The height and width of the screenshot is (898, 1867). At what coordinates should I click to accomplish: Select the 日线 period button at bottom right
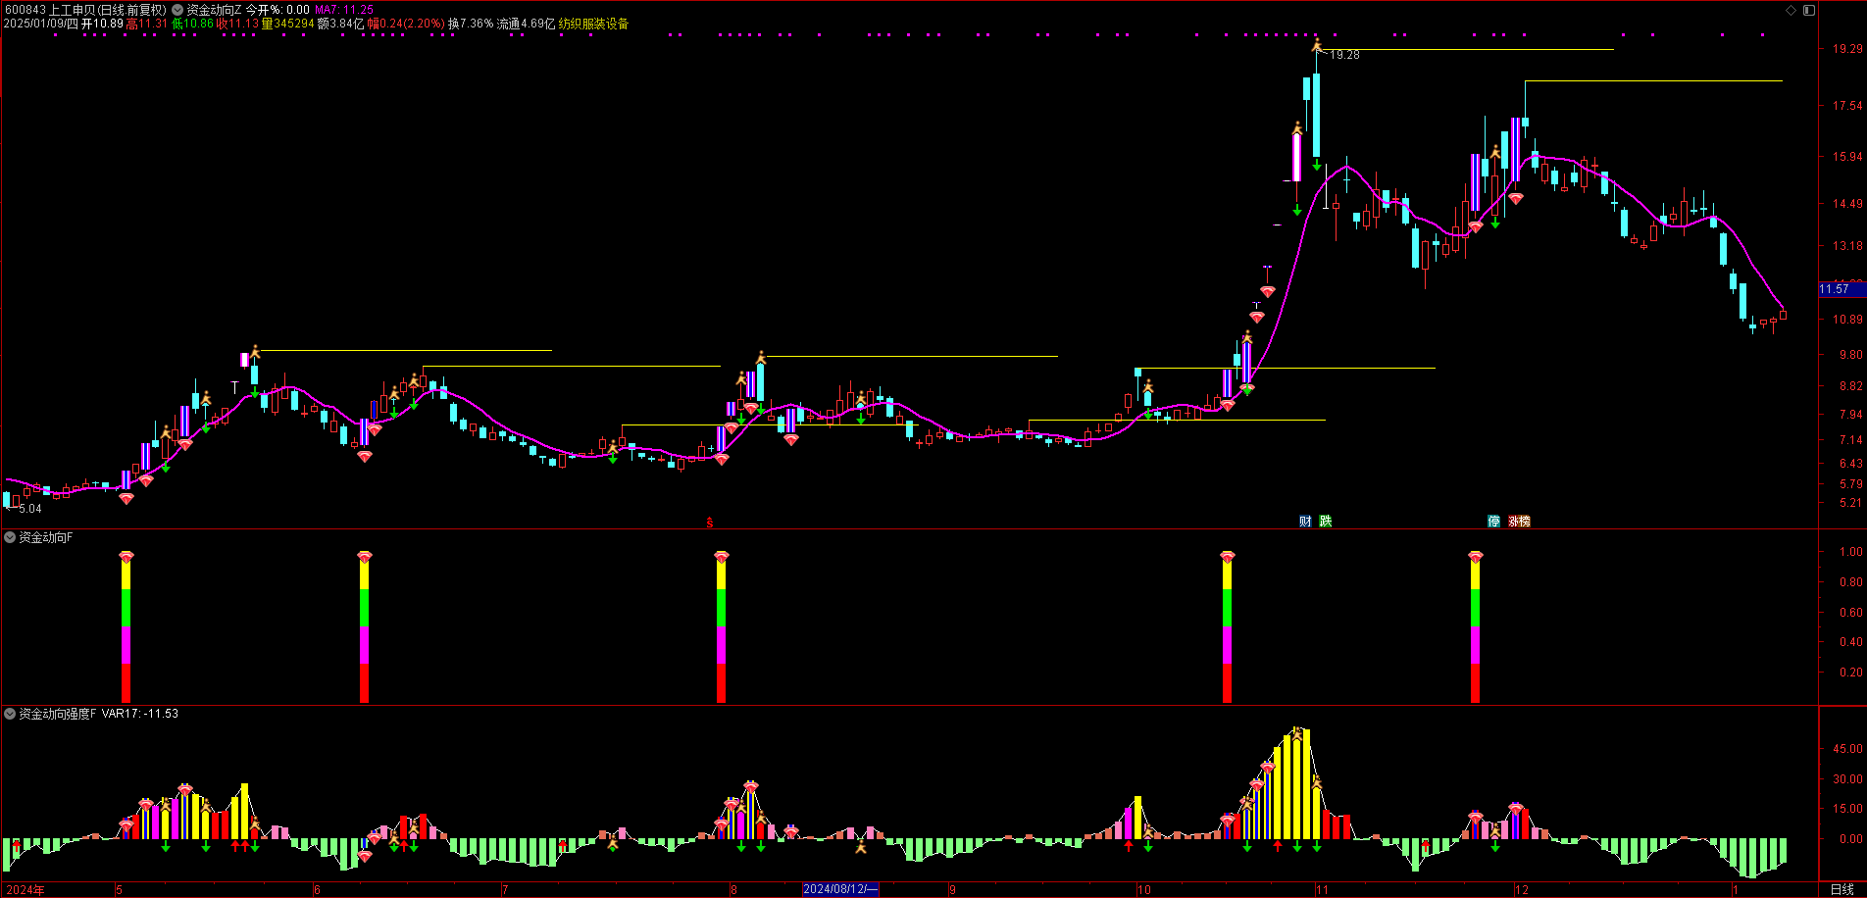1842,889
